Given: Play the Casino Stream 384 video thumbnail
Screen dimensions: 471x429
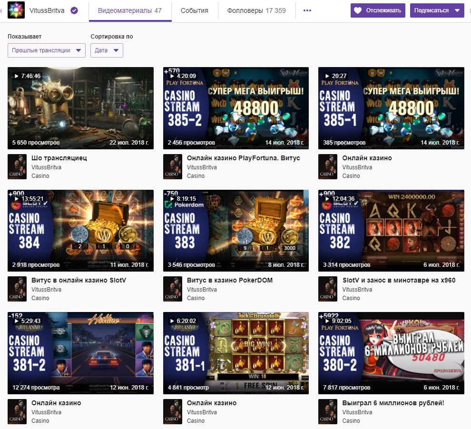Looking at the screenshot, I should (x=80, y=231).
